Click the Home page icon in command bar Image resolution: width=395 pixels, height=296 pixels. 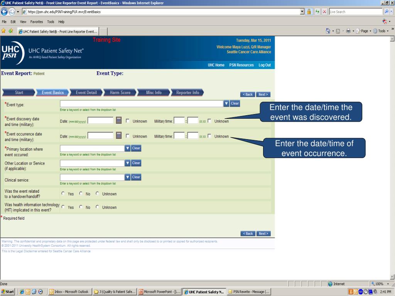[328, 31]
